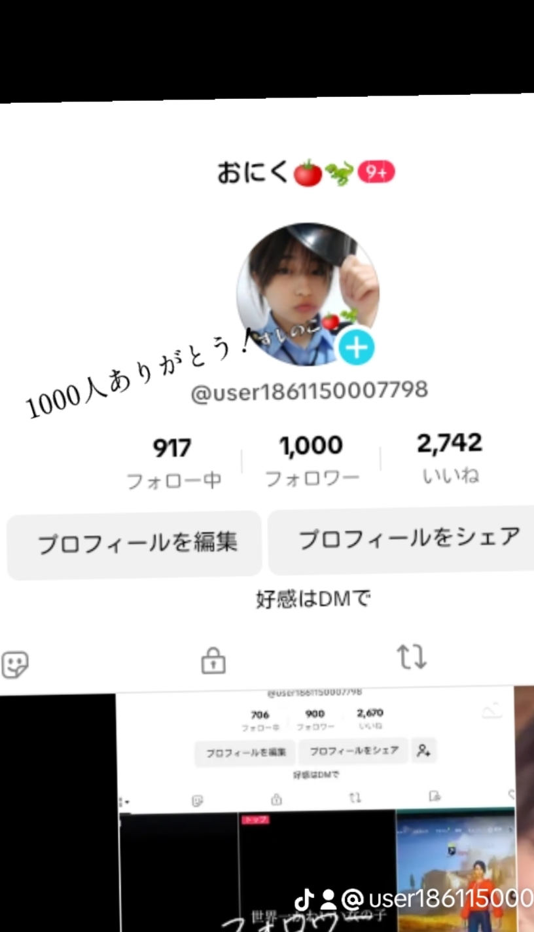
Task: Tap the profile avatar photo
Action: point(308,295)
